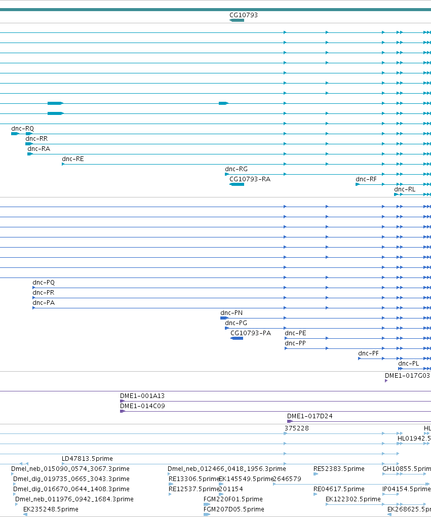Click the DME1-001A13 purple start glyph
Viewport: 431px width, 517px height.
(x=123, y=401)
